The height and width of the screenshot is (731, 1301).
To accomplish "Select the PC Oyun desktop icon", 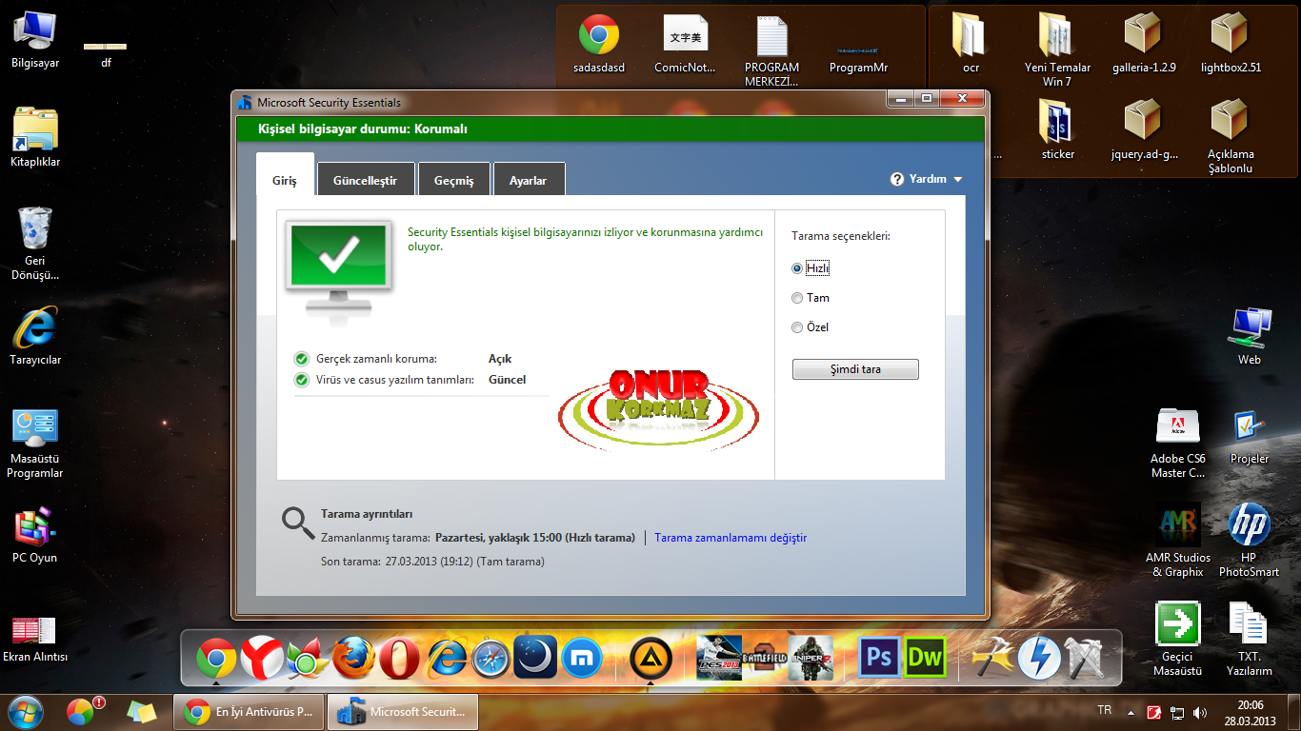I will [x=35, y=534].
